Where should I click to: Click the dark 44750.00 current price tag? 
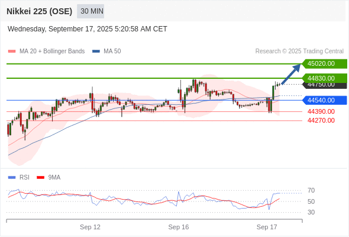(x=325, y=85)
